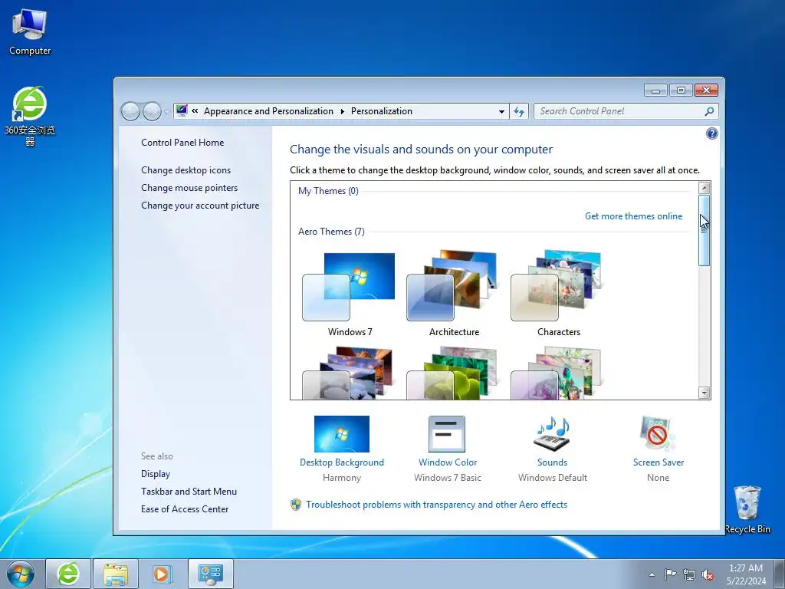Click the Personalization breadcrumb
The width and height of the screenshot is (785, 589).
click(x=382, y=111)
